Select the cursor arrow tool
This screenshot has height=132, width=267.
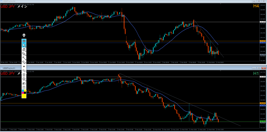coord(24,45)
